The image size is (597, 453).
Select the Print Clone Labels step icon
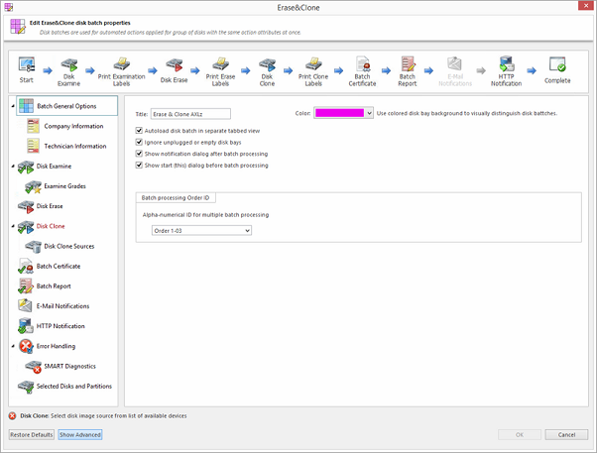(x=313, y=64)
